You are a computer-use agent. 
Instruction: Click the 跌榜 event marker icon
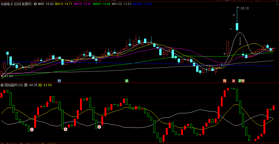(241, 81)
